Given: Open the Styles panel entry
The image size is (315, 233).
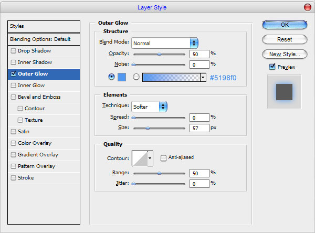Looking at the screenshot, I should coord(44,26).
